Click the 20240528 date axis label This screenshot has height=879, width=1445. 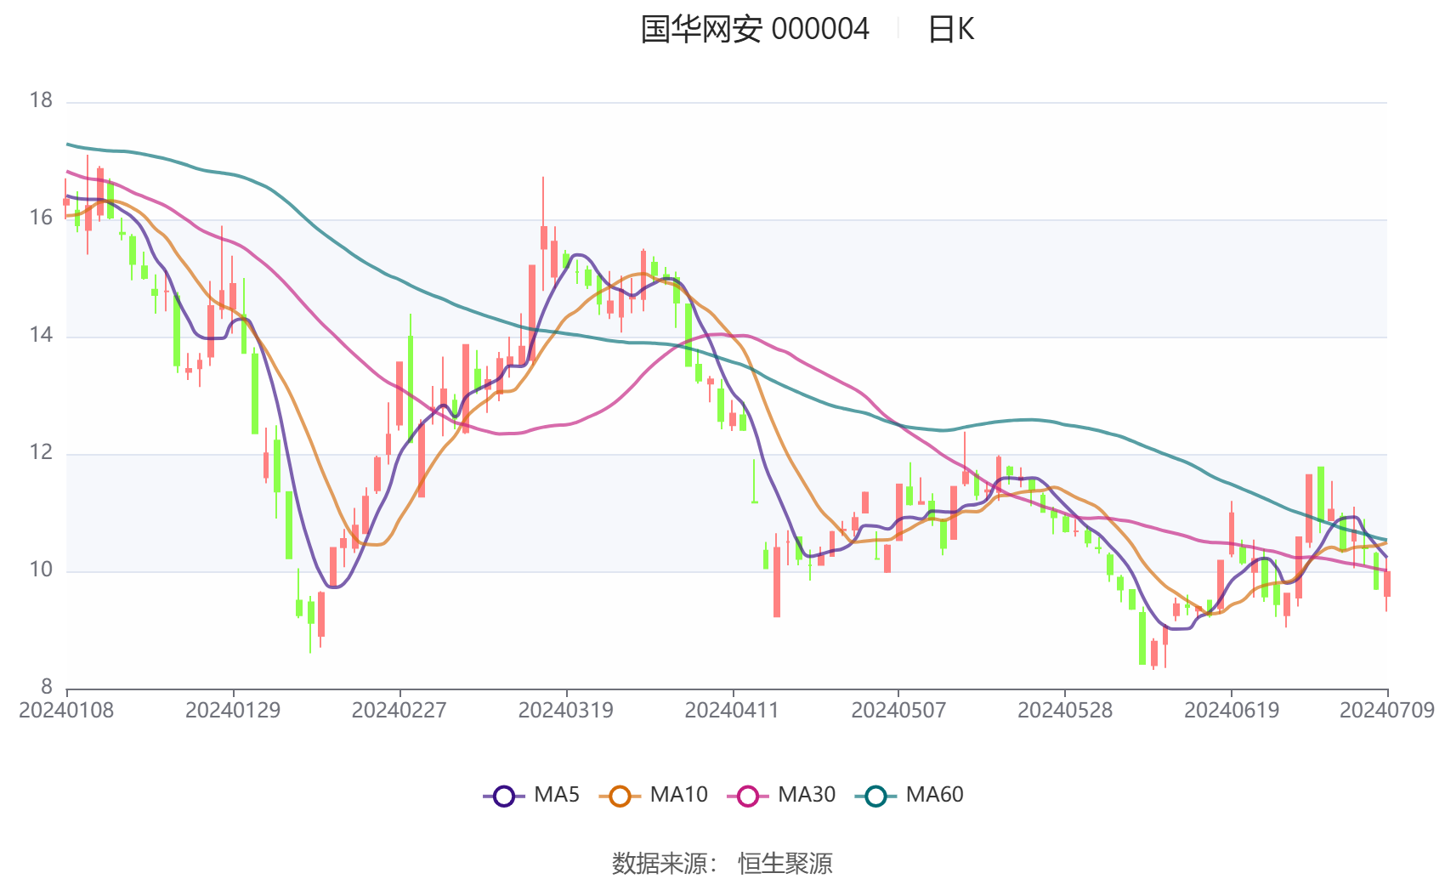[x=1065, y=711]
